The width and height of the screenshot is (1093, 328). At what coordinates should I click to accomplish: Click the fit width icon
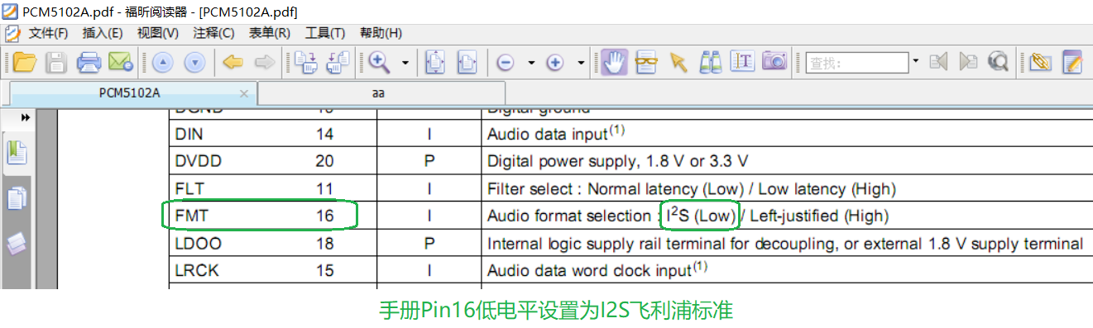(x=467, y=62)
